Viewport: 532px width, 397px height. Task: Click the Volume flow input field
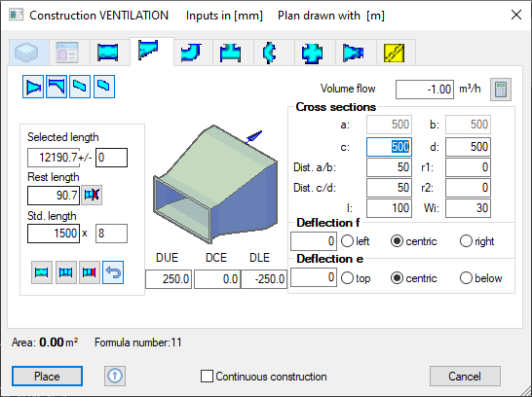click(425, 90)
